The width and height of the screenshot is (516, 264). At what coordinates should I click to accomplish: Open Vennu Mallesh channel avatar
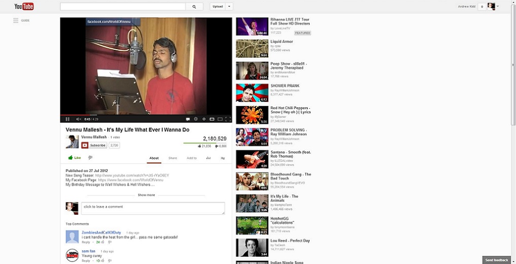coord(72,142)
